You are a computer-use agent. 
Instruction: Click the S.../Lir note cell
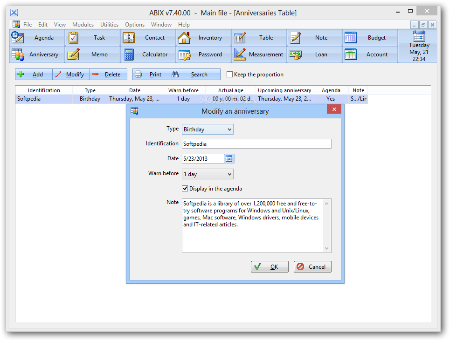tap(359, 99)
